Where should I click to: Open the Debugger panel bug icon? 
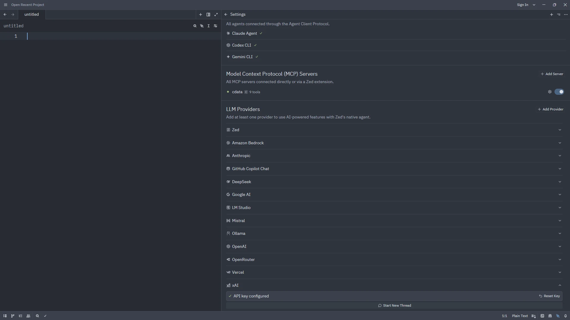pos(550,316)
